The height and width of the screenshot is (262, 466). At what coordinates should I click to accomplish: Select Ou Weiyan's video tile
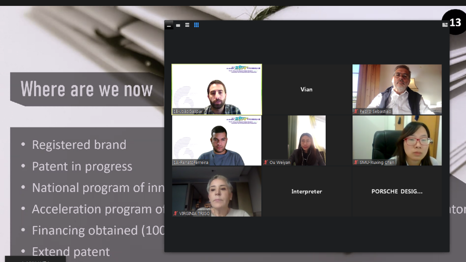coord(307,140)
